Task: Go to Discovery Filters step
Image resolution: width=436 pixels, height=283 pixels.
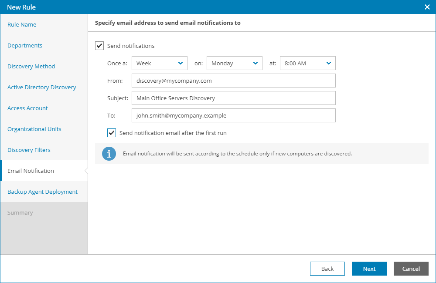Action: pos(29,150)
